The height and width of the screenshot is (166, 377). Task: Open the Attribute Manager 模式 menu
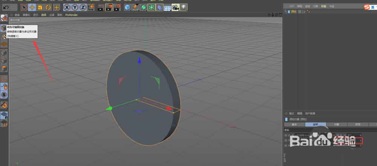tap(292, 113)
